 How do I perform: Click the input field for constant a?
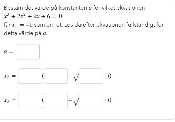click(x=28, y=52)
